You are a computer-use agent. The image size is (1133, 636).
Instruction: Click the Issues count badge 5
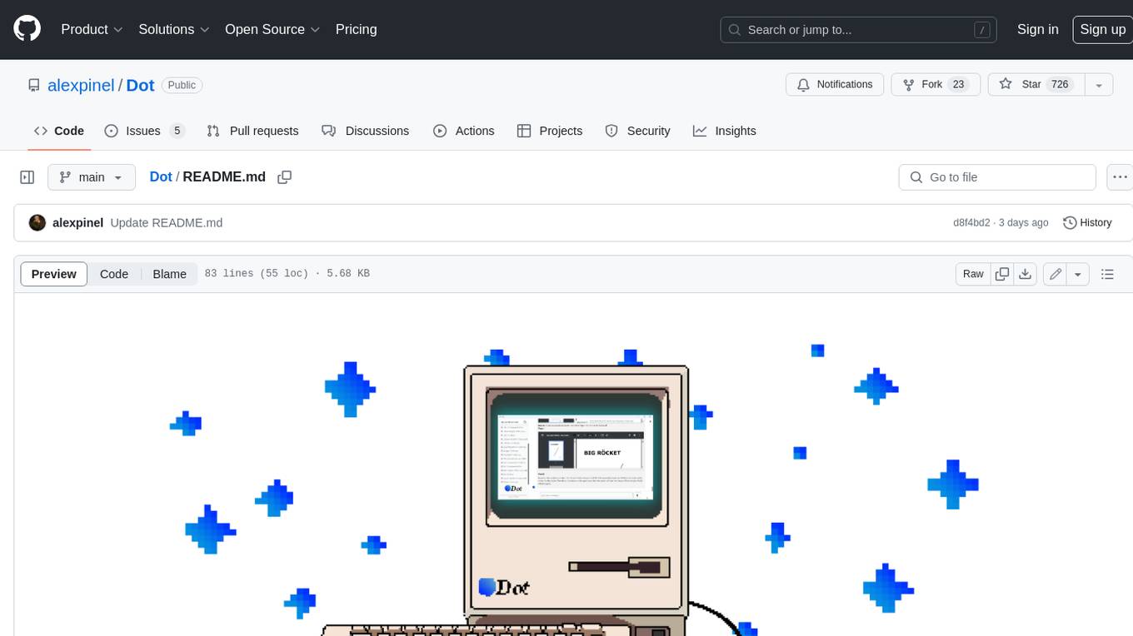(x=177, y=131)
